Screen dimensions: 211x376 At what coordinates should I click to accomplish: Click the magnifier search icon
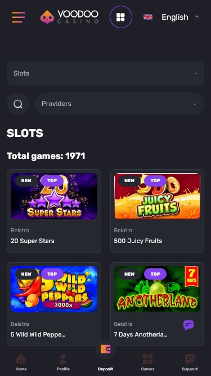tap(18, 104)
